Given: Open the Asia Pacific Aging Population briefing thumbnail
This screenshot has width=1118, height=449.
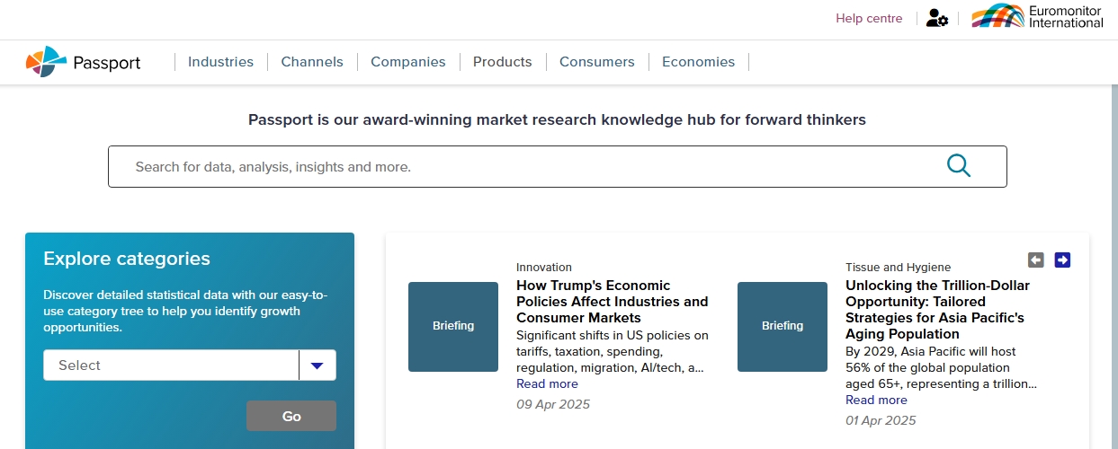Looking at the screenshot, I should [x=783, y=326].
